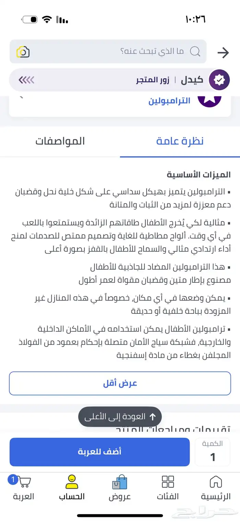Open the الترامبولين link
240x522 pixels.
[x=169, y=101]
